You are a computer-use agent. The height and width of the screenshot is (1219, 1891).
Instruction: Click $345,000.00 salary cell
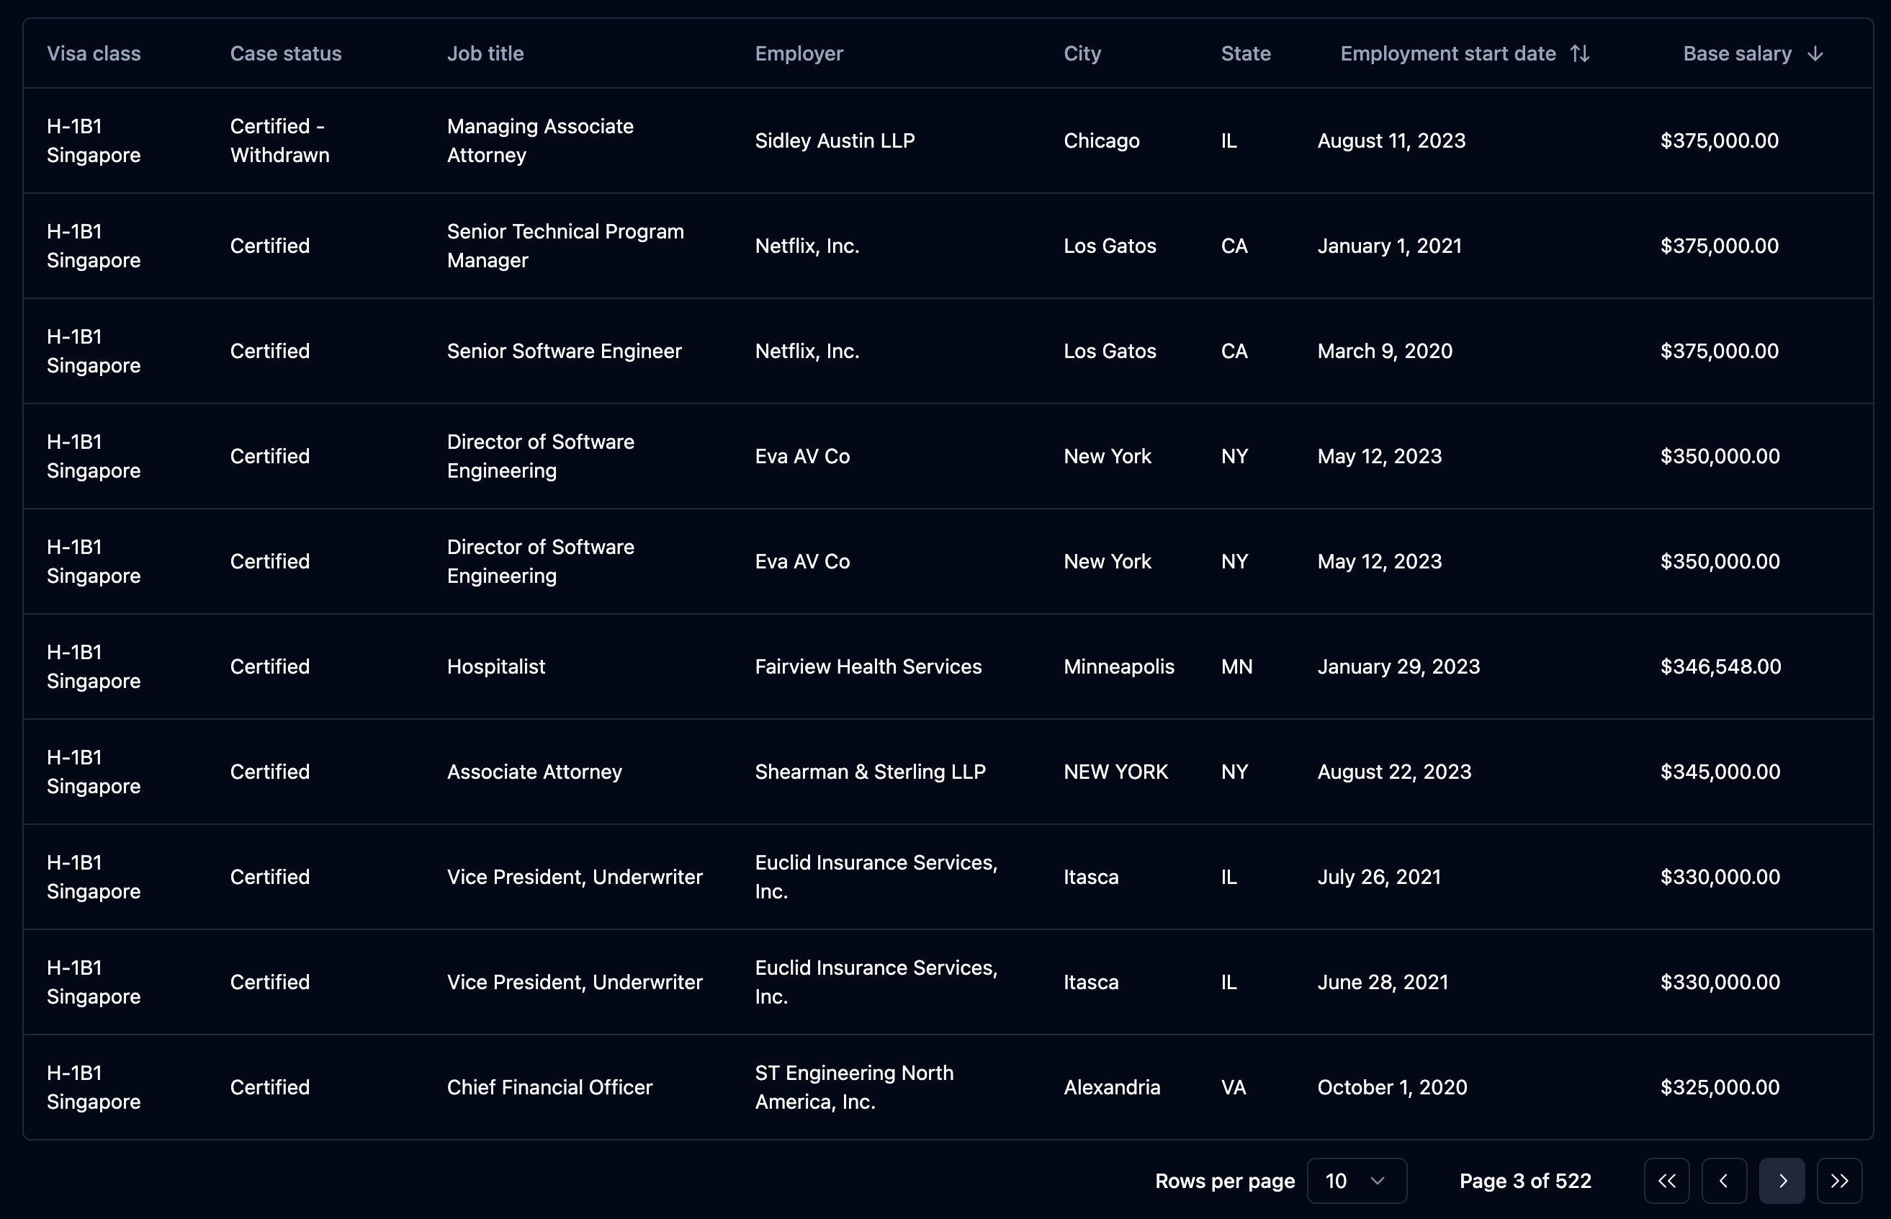pos(1720,772)
